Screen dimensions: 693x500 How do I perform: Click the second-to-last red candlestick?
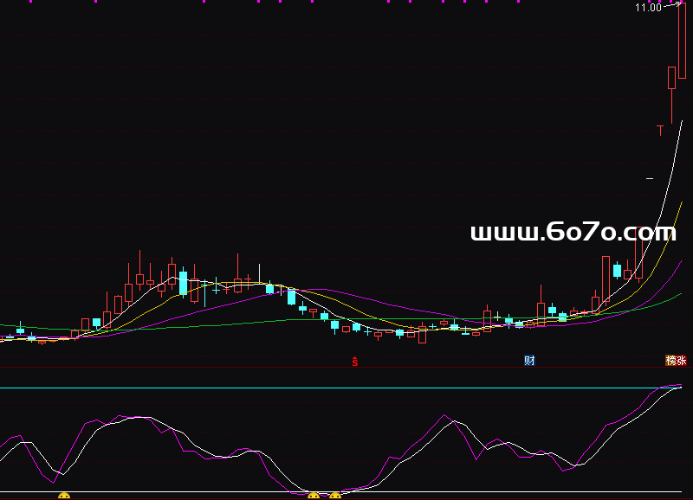671,78
